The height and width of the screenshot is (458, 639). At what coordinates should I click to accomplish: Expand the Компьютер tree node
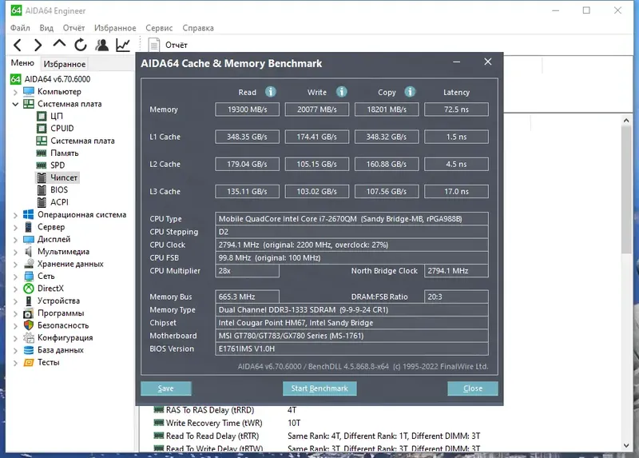pyautogui.click(x=15, y=92)
